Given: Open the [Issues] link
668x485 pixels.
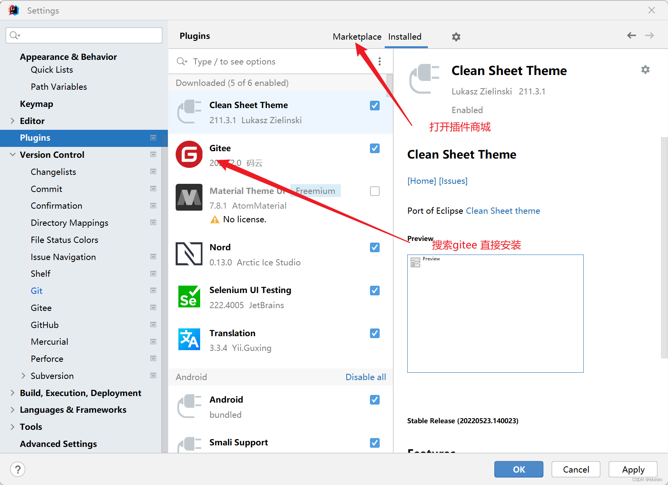Looking at the screenshot, I should [x=453, y=181].
